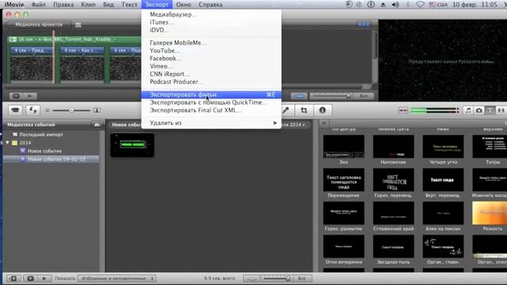Select Экспортировать фильм… menu item
The width and height of the screenshot is (507, 285).
212,95
